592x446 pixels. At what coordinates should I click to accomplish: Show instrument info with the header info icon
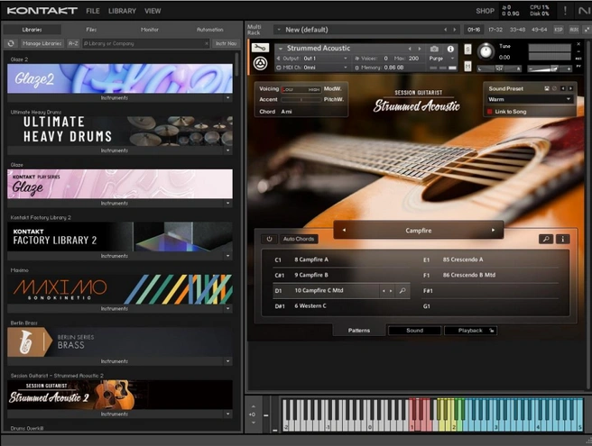click(x=450, y=49)
